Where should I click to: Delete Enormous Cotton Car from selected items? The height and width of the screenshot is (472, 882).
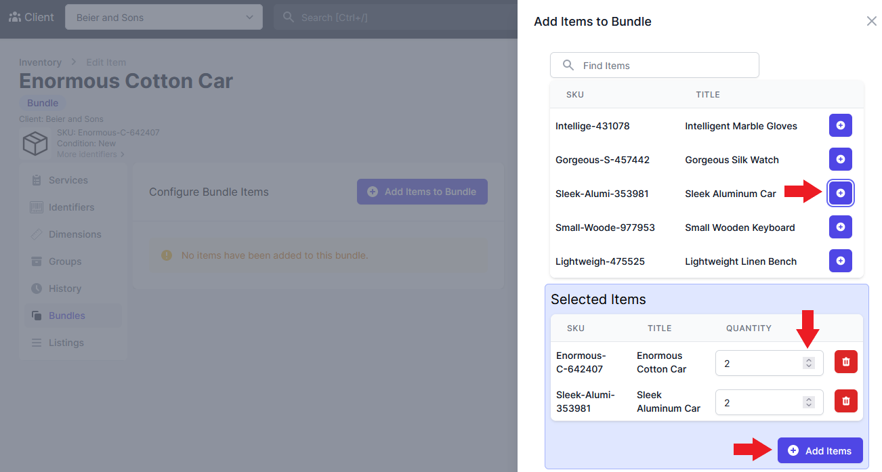(845, 362)
